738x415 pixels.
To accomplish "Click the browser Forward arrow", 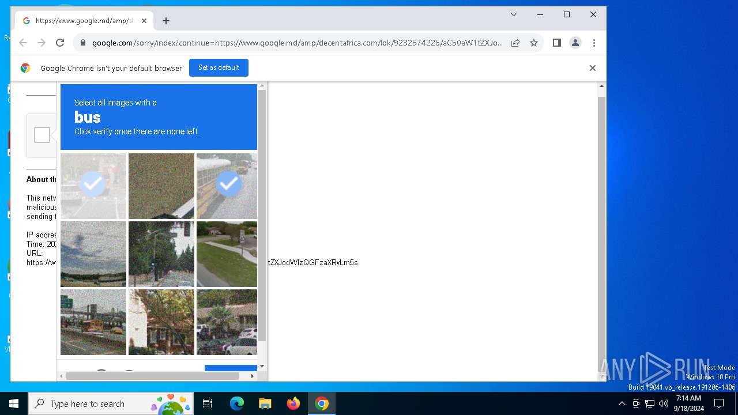I will (42, 43).
